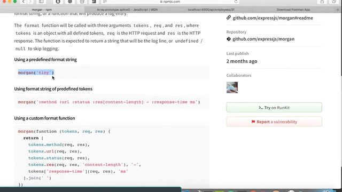This screenshot has height=192, width=342.
Task: Click the 'Last publish' label
Action: click(x=237, y=53)
